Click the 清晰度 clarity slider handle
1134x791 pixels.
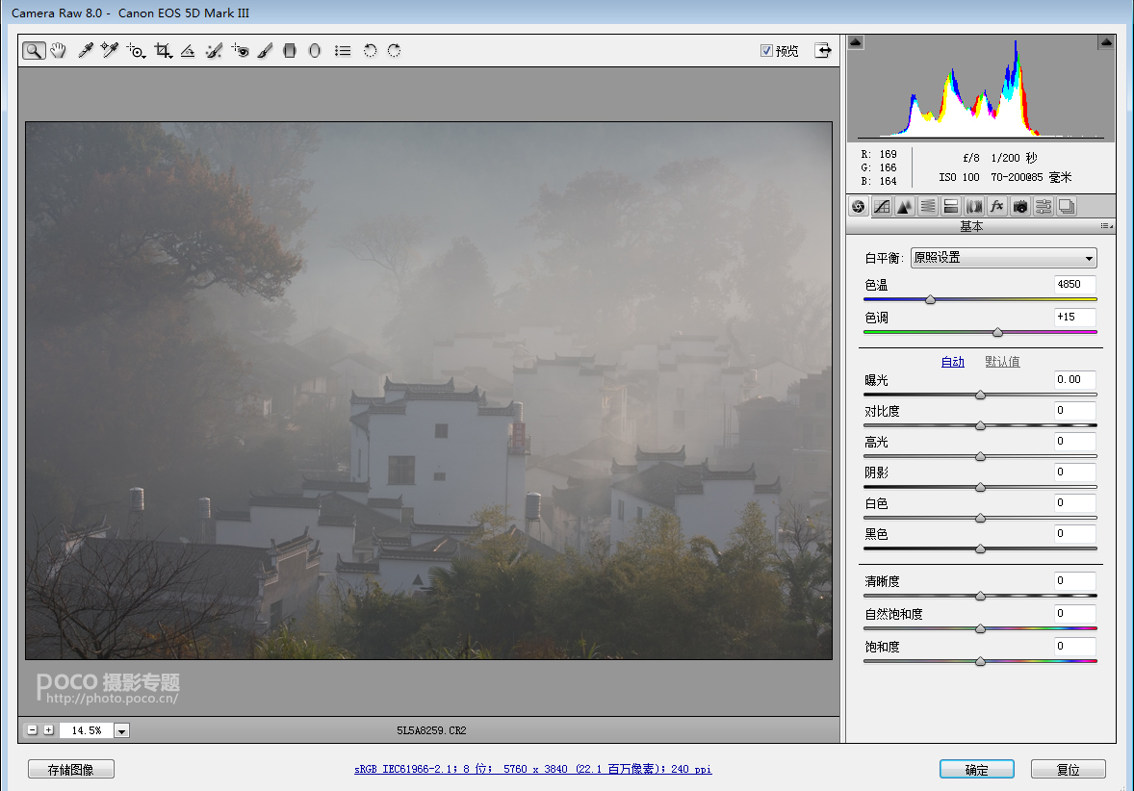point(981,597)
